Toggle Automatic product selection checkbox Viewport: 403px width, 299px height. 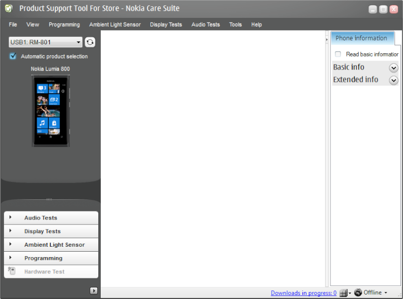13,56
